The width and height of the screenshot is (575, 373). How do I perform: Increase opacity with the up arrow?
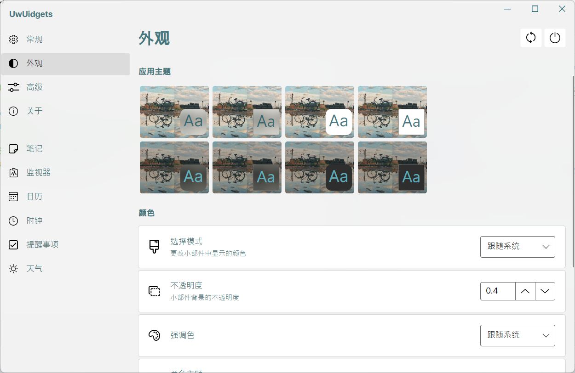(525, 291)
